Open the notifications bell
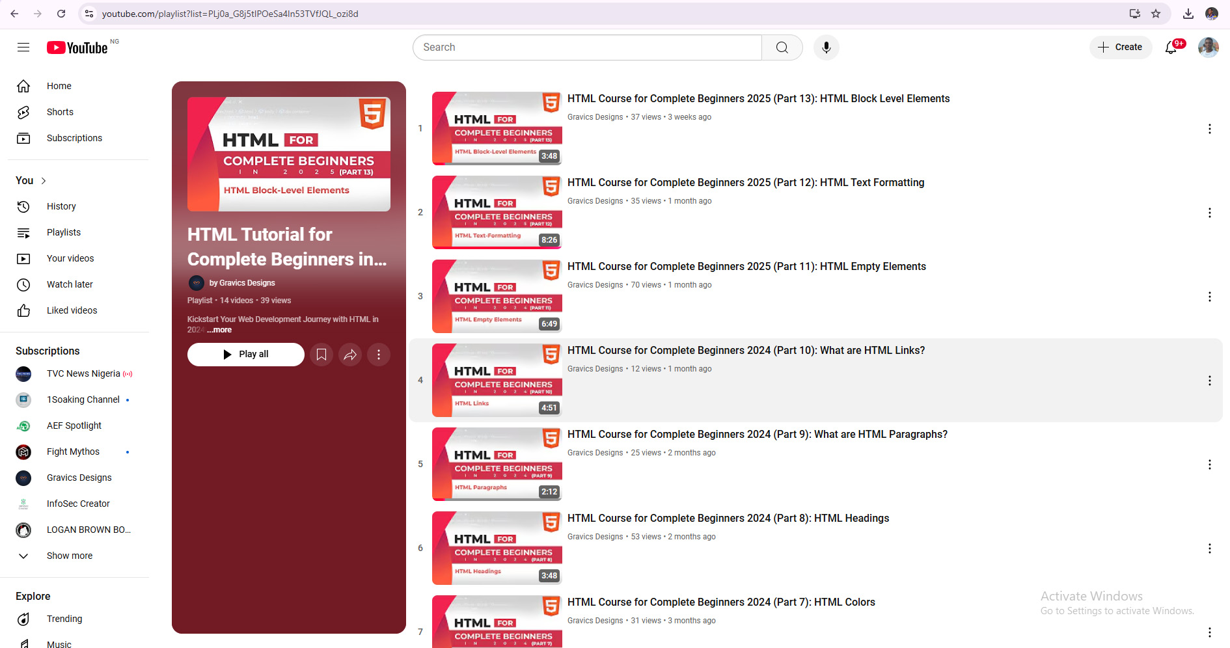The height and width of the screenshot is (648, 1230). 1171,47
